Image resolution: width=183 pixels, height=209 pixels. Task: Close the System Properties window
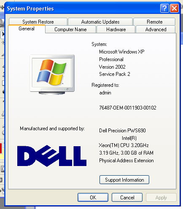click(174, 8)
